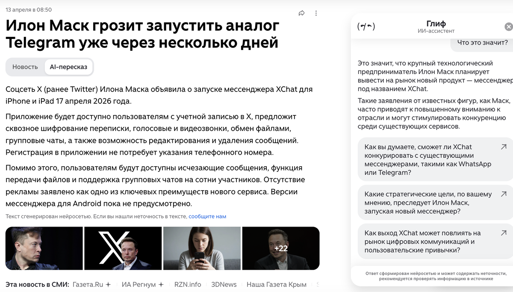Switch to the Новость tab
513x292 pixels.
(25, 67)
